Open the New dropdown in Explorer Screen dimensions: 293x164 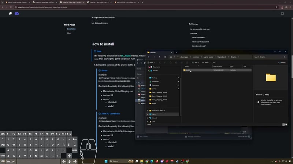[151, 63]
